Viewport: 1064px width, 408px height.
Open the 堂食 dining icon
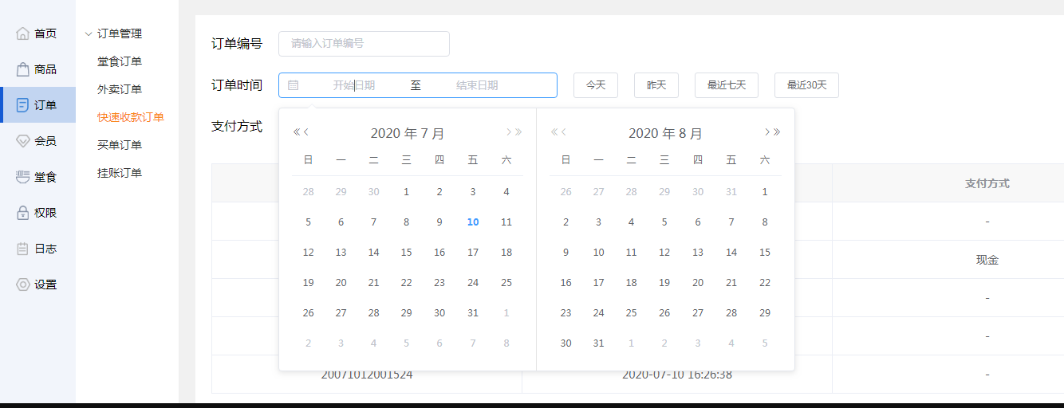[22, 177]
